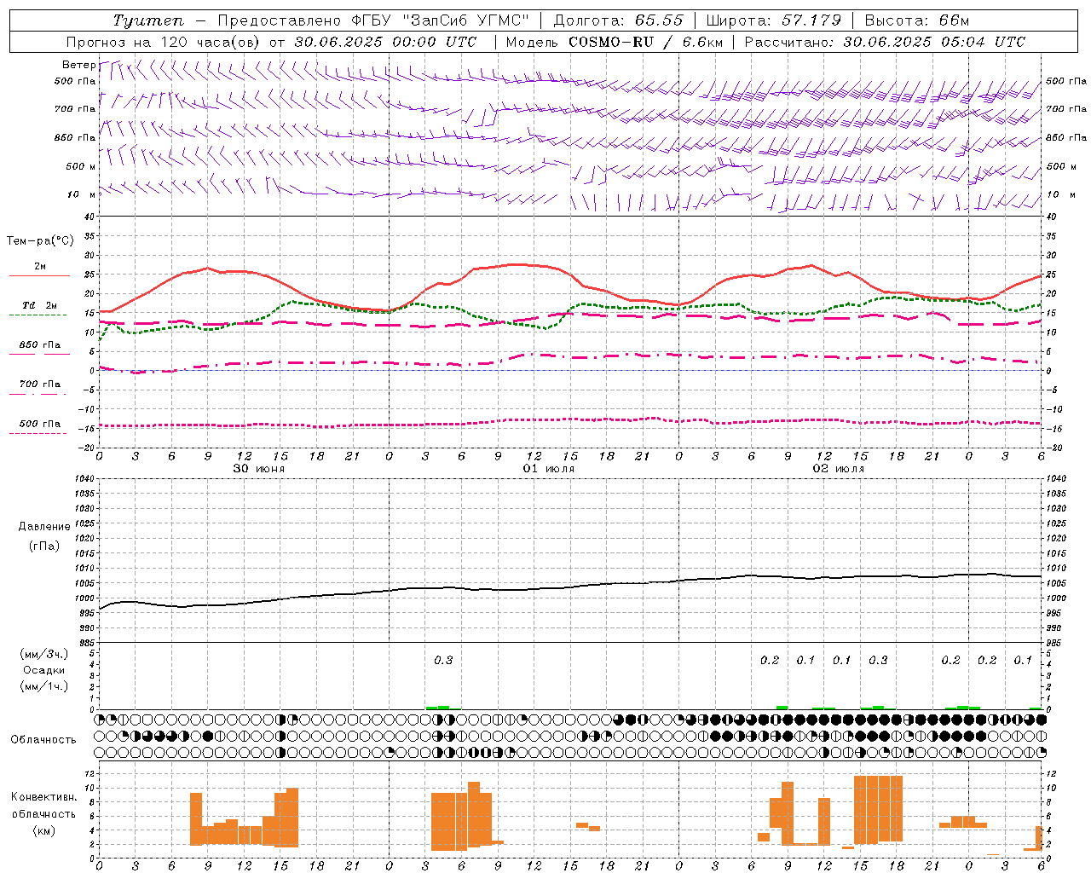
Task: Click the "02 июля" date label
Action: click(839, 469)
